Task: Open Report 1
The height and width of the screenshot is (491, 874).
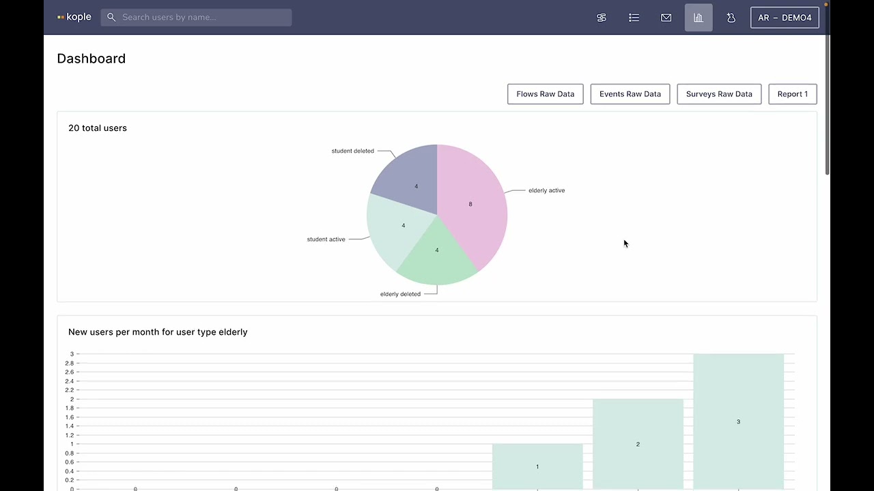Action: click(x=792, y=94)
